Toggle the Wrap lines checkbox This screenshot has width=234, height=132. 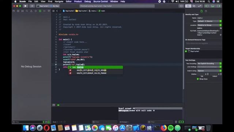198,79
